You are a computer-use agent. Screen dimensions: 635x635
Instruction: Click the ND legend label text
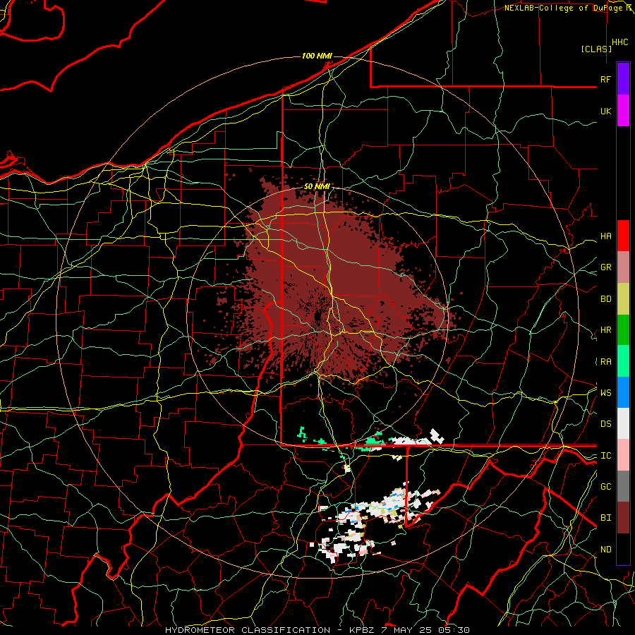point(605,550)
